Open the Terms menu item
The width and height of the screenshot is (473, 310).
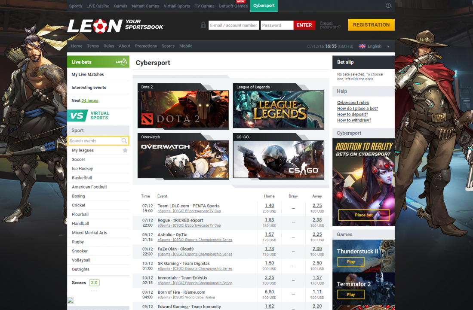(93, 46)
